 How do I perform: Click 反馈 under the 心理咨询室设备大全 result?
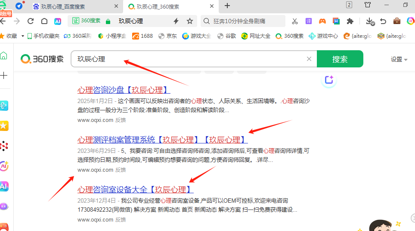point(121,220)
